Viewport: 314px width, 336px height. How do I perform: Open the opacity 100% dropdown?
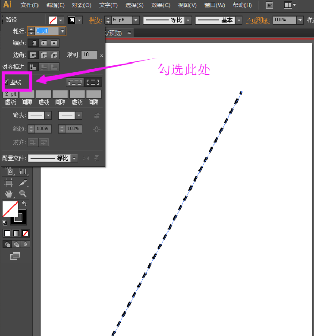[x=300, y=20]
